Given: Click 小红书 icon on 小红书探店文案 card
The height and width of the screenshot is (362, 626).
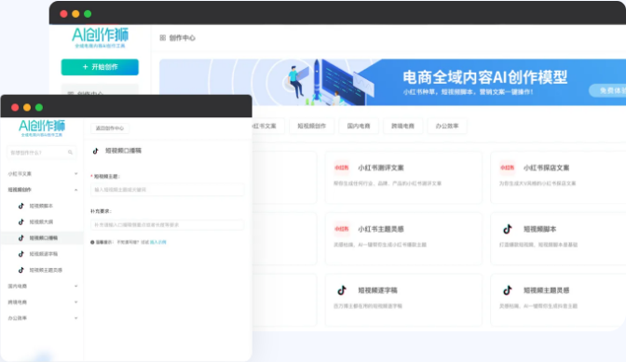Looking at the screenshot, I should [507, 168].
